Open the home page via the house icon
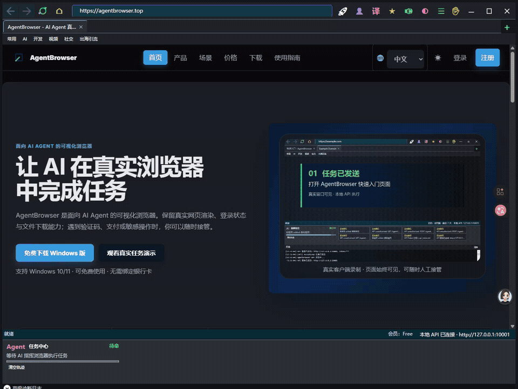The height and width of the screenshot is (389, 518). tap(59, 11)
